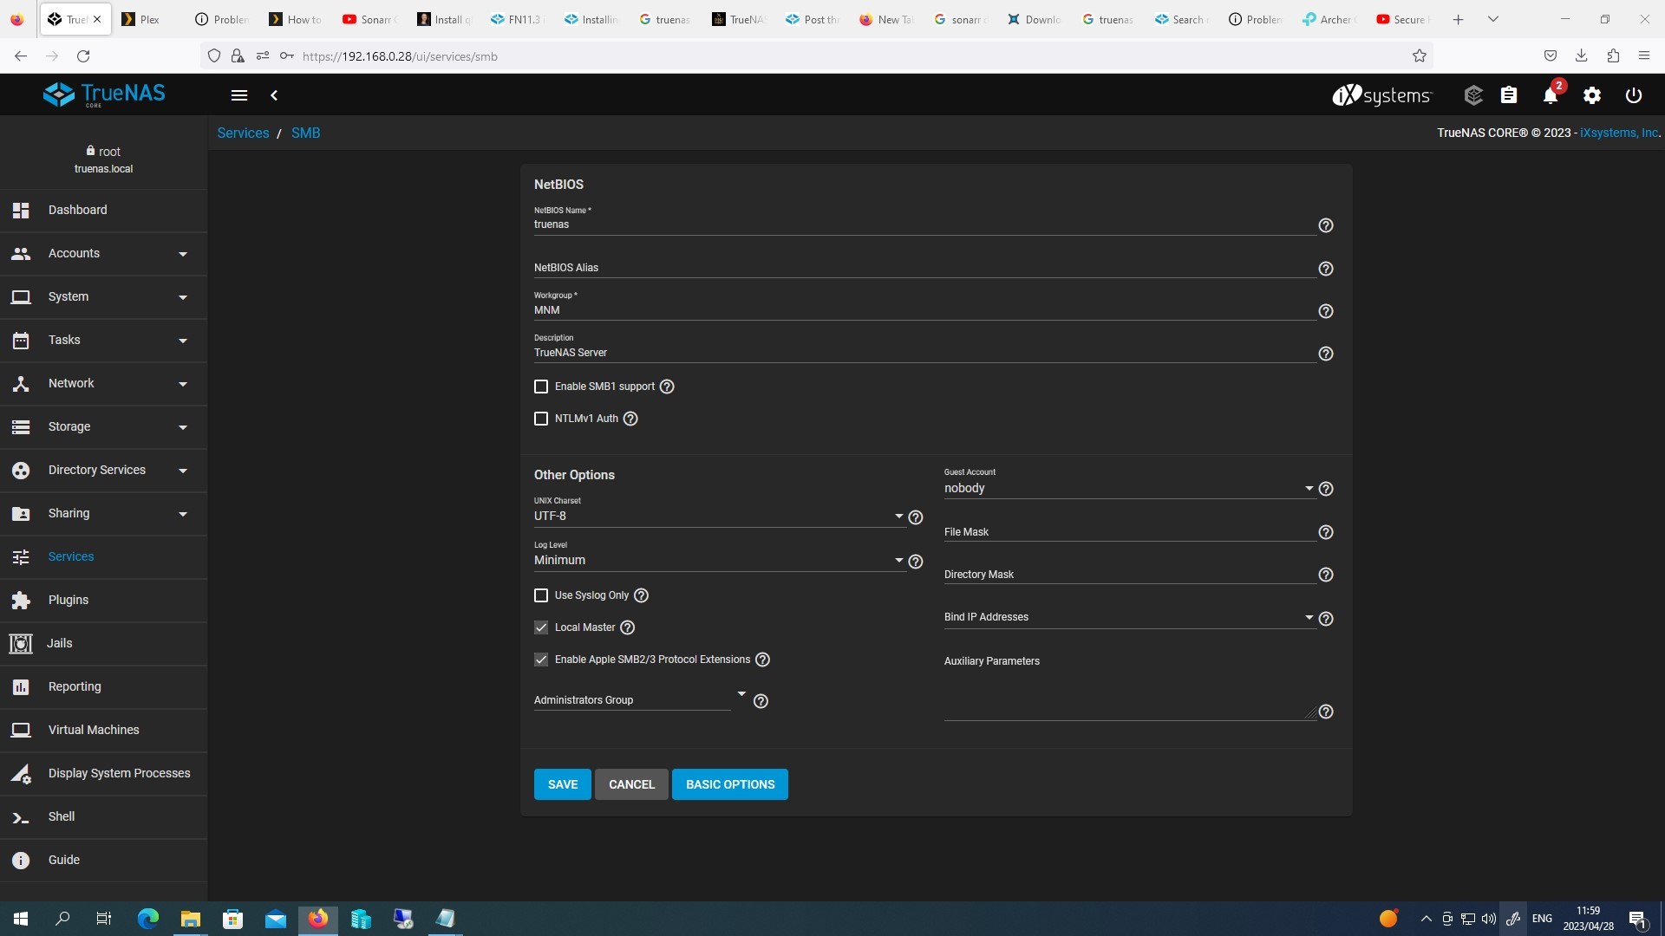This screenshot has height=936, width=1665.
Task: Edit the Workgroup field MNM
Action: coord(924,310)
